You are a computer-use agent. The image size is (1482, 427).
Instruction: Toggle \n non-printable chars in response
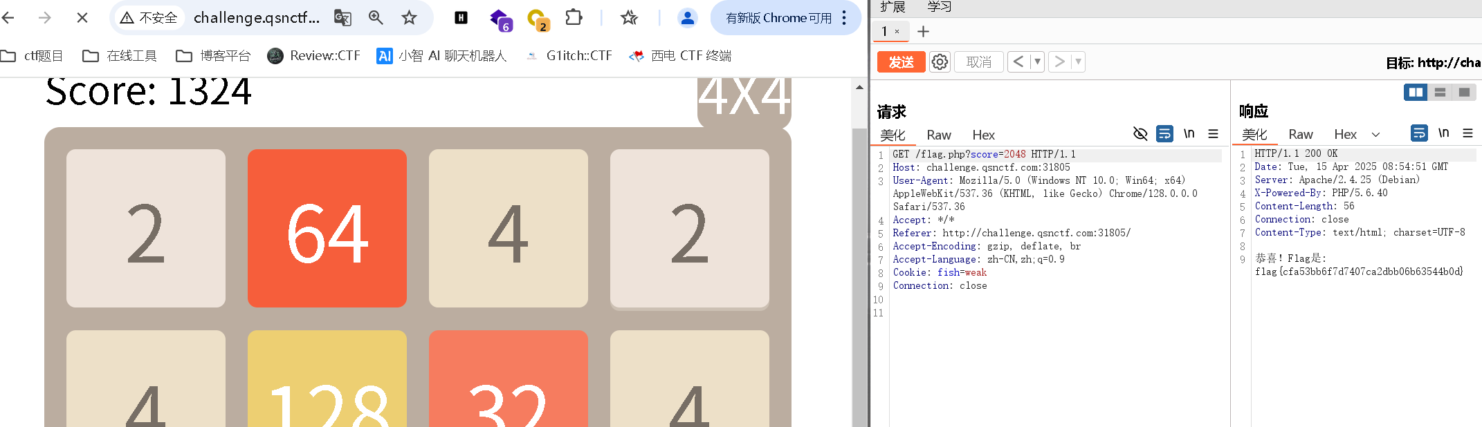tap(1444, 133)
